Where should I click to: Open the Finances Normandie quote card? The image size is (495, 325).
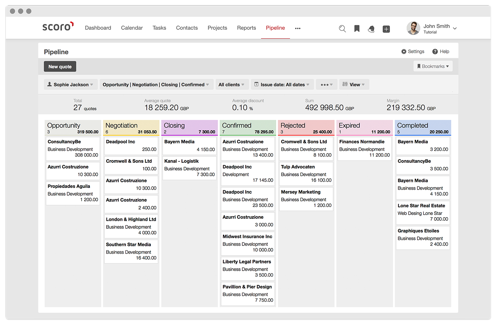pyautogui.click(x=365, y=148)
